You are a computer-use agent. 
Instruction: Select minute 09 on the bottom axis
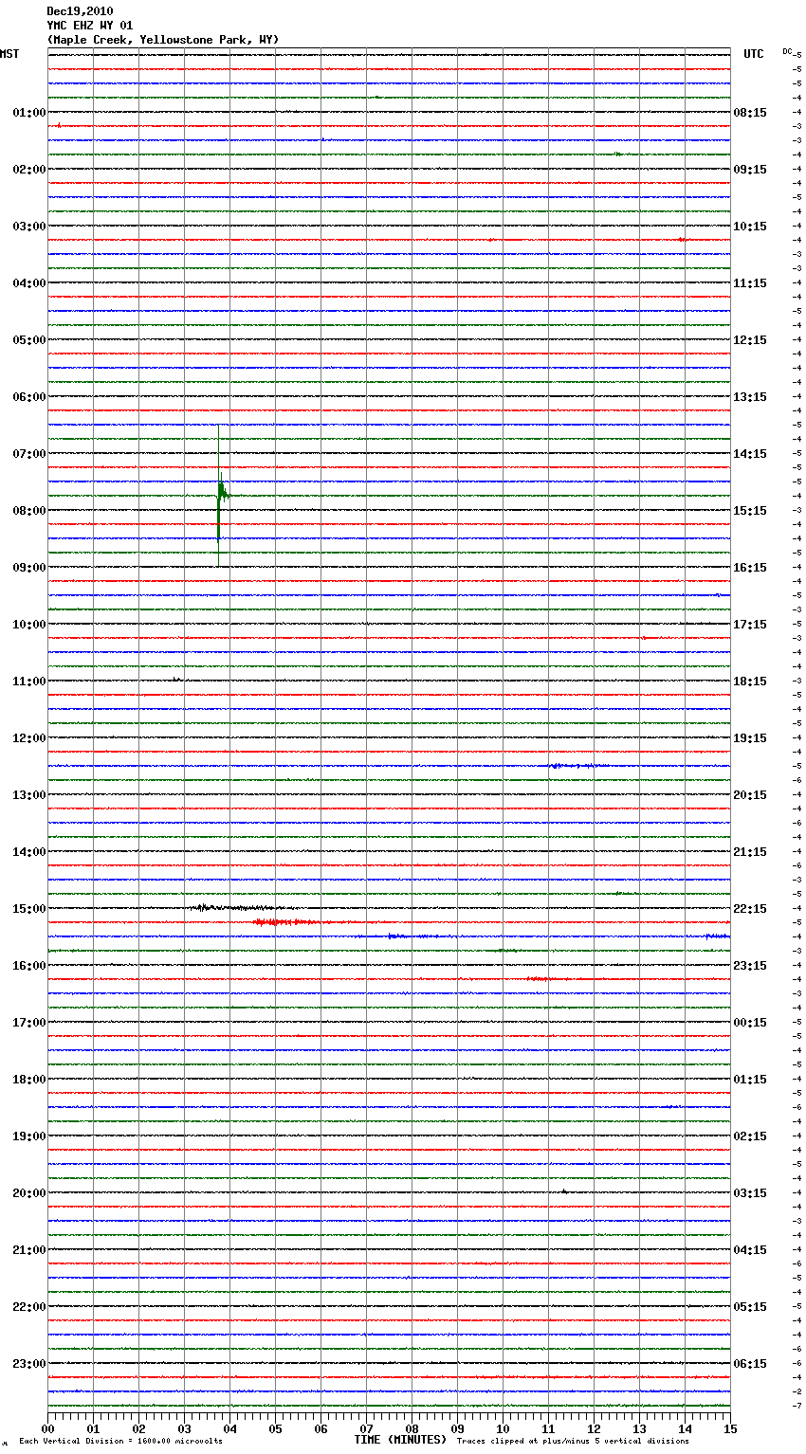click(457, 1428)
